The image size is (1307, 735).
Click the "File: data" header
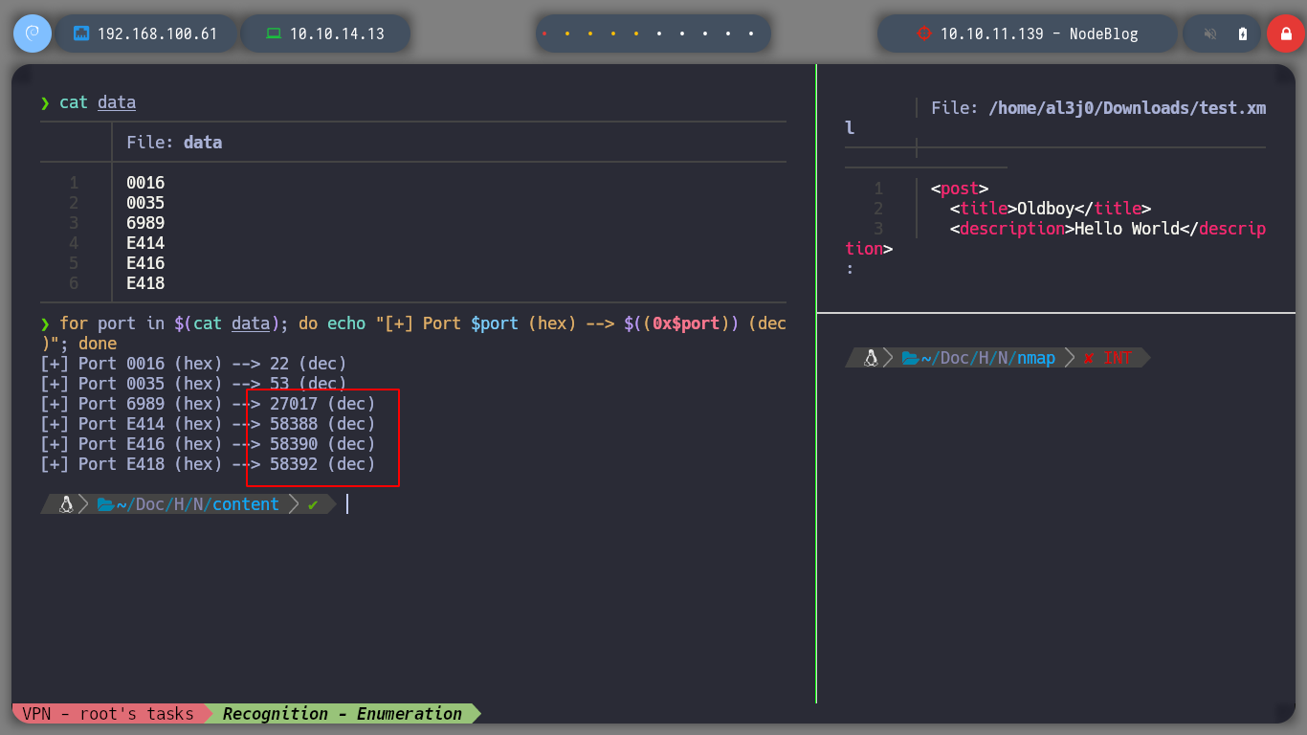tap(174, 143)
